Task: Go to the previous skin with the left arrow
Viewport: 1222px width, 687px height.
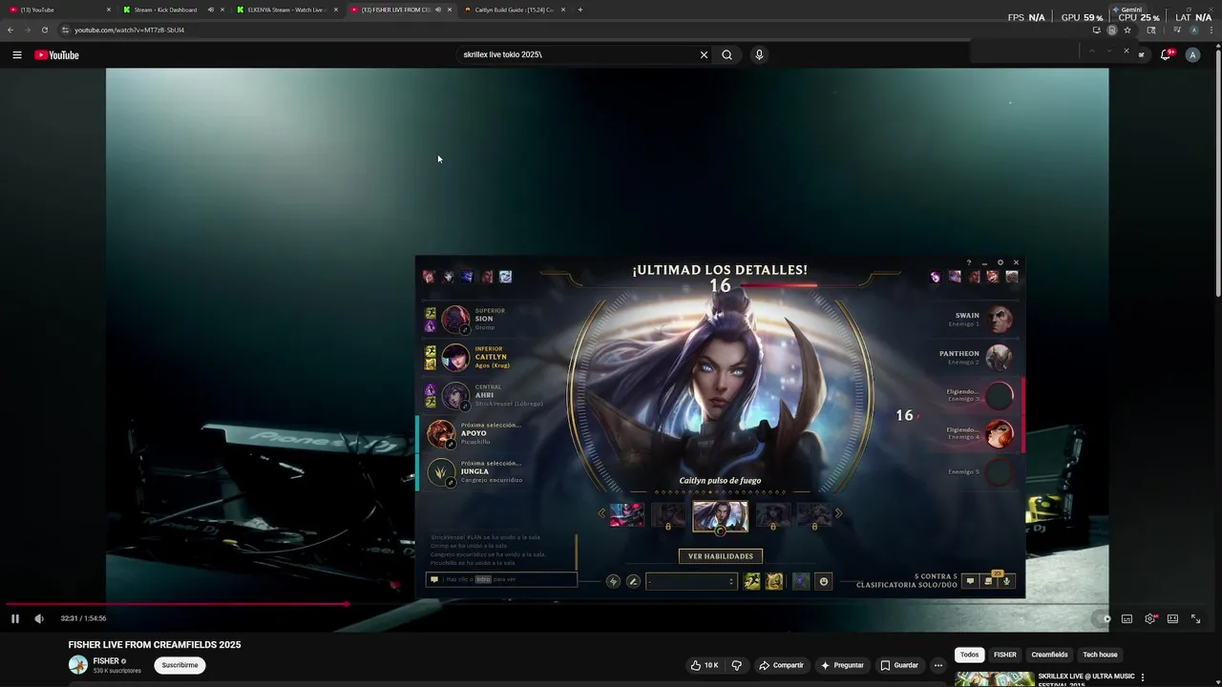Action: [601, 514]
